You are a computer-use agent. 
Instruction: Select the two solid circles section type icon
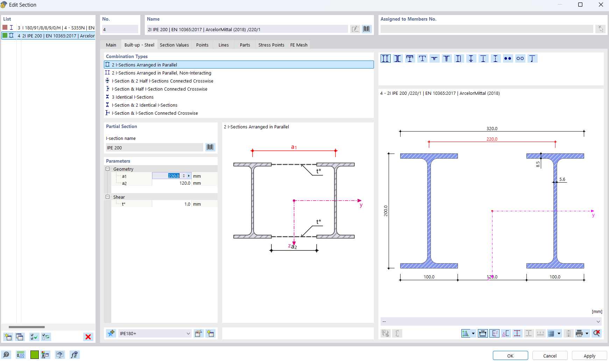[x=508, y=59]
